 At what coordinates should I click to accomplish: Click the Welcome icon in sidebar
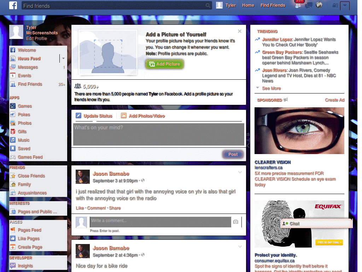pyautogui.click(x=13, y=50)
